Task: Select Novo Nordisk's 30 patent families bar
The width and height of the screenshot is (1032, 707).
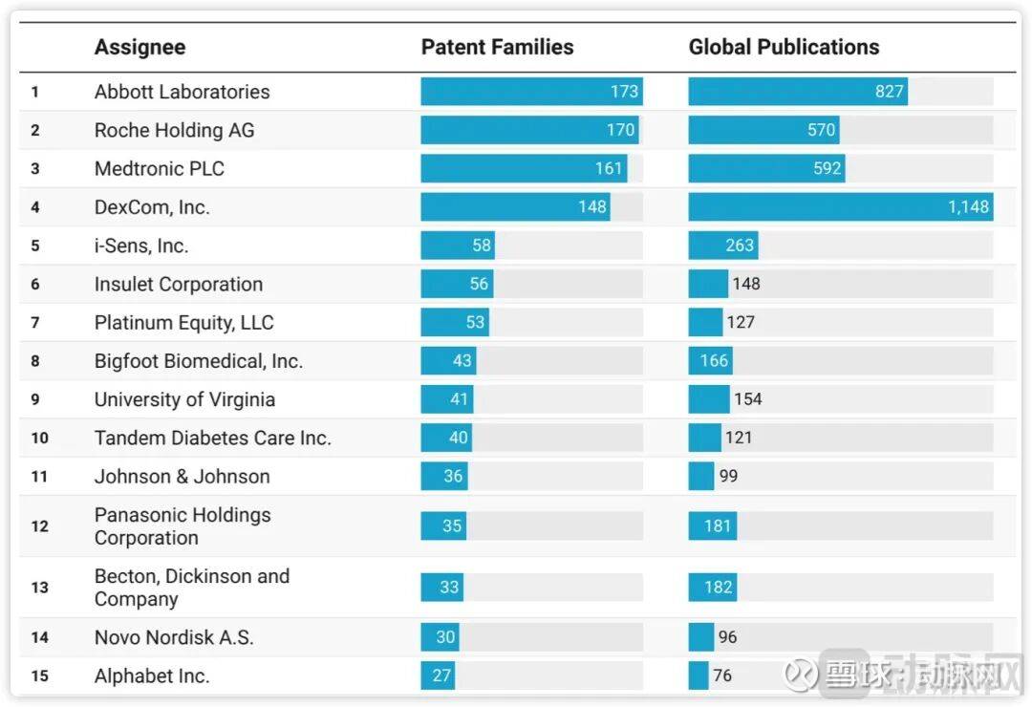Action: pos(440,637)
